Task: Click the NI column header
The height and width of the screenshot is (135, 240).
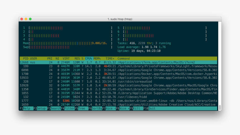Action: (57, 59)
